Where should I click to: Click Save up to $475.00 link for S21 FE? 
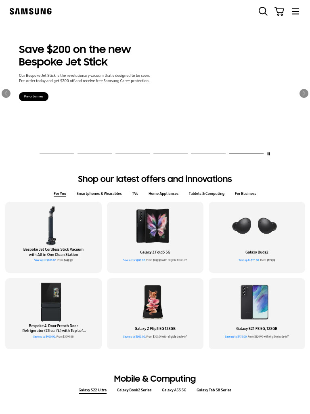click(x=236, y=337)
